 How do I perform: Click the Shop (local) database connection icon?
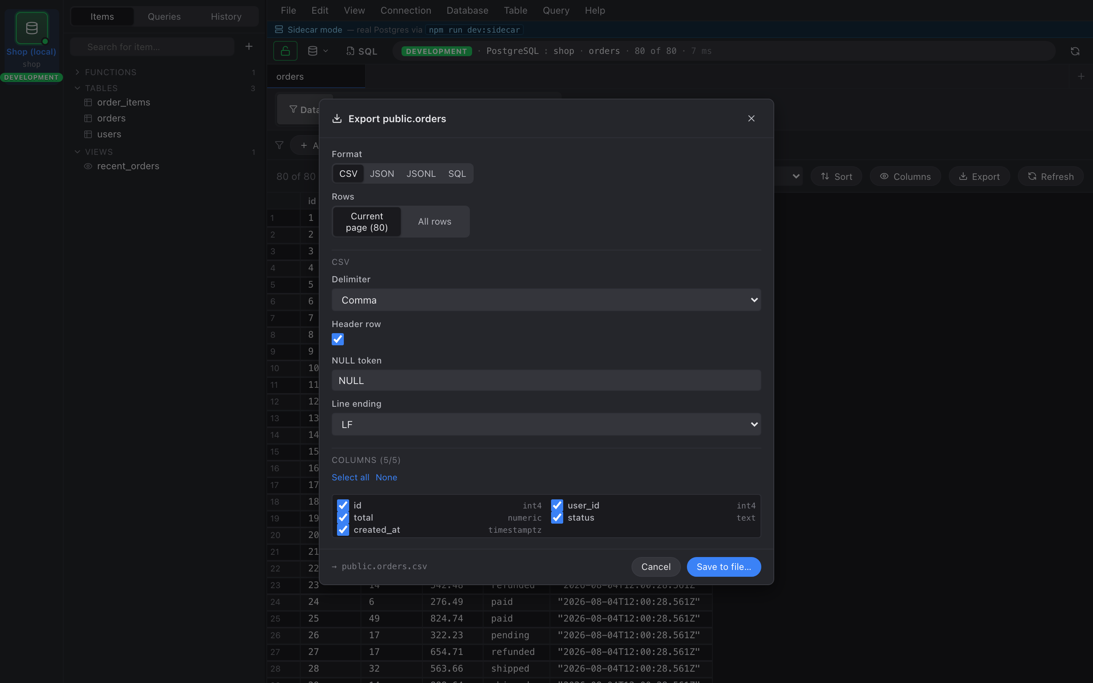click(x=31, y=28)
